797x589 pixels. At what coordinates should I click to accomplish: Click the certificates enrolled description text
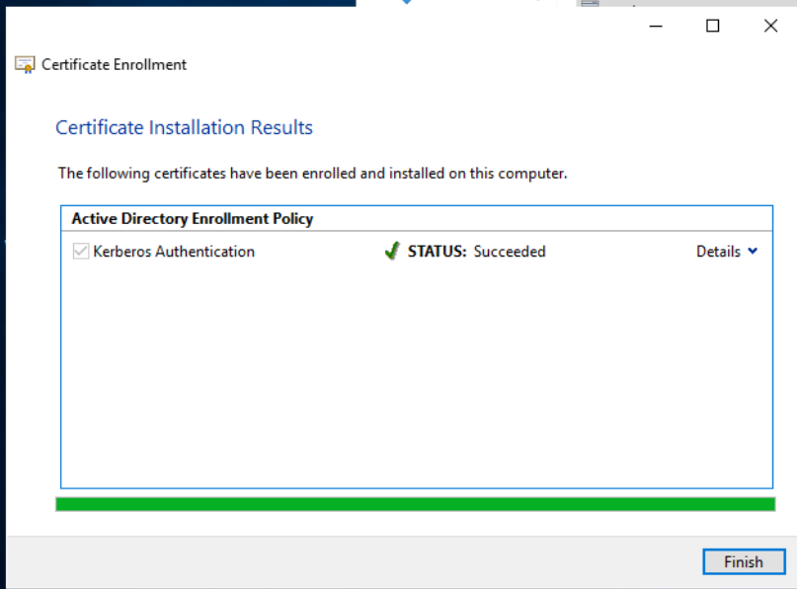pyautogui.click(x=312, y=174)
